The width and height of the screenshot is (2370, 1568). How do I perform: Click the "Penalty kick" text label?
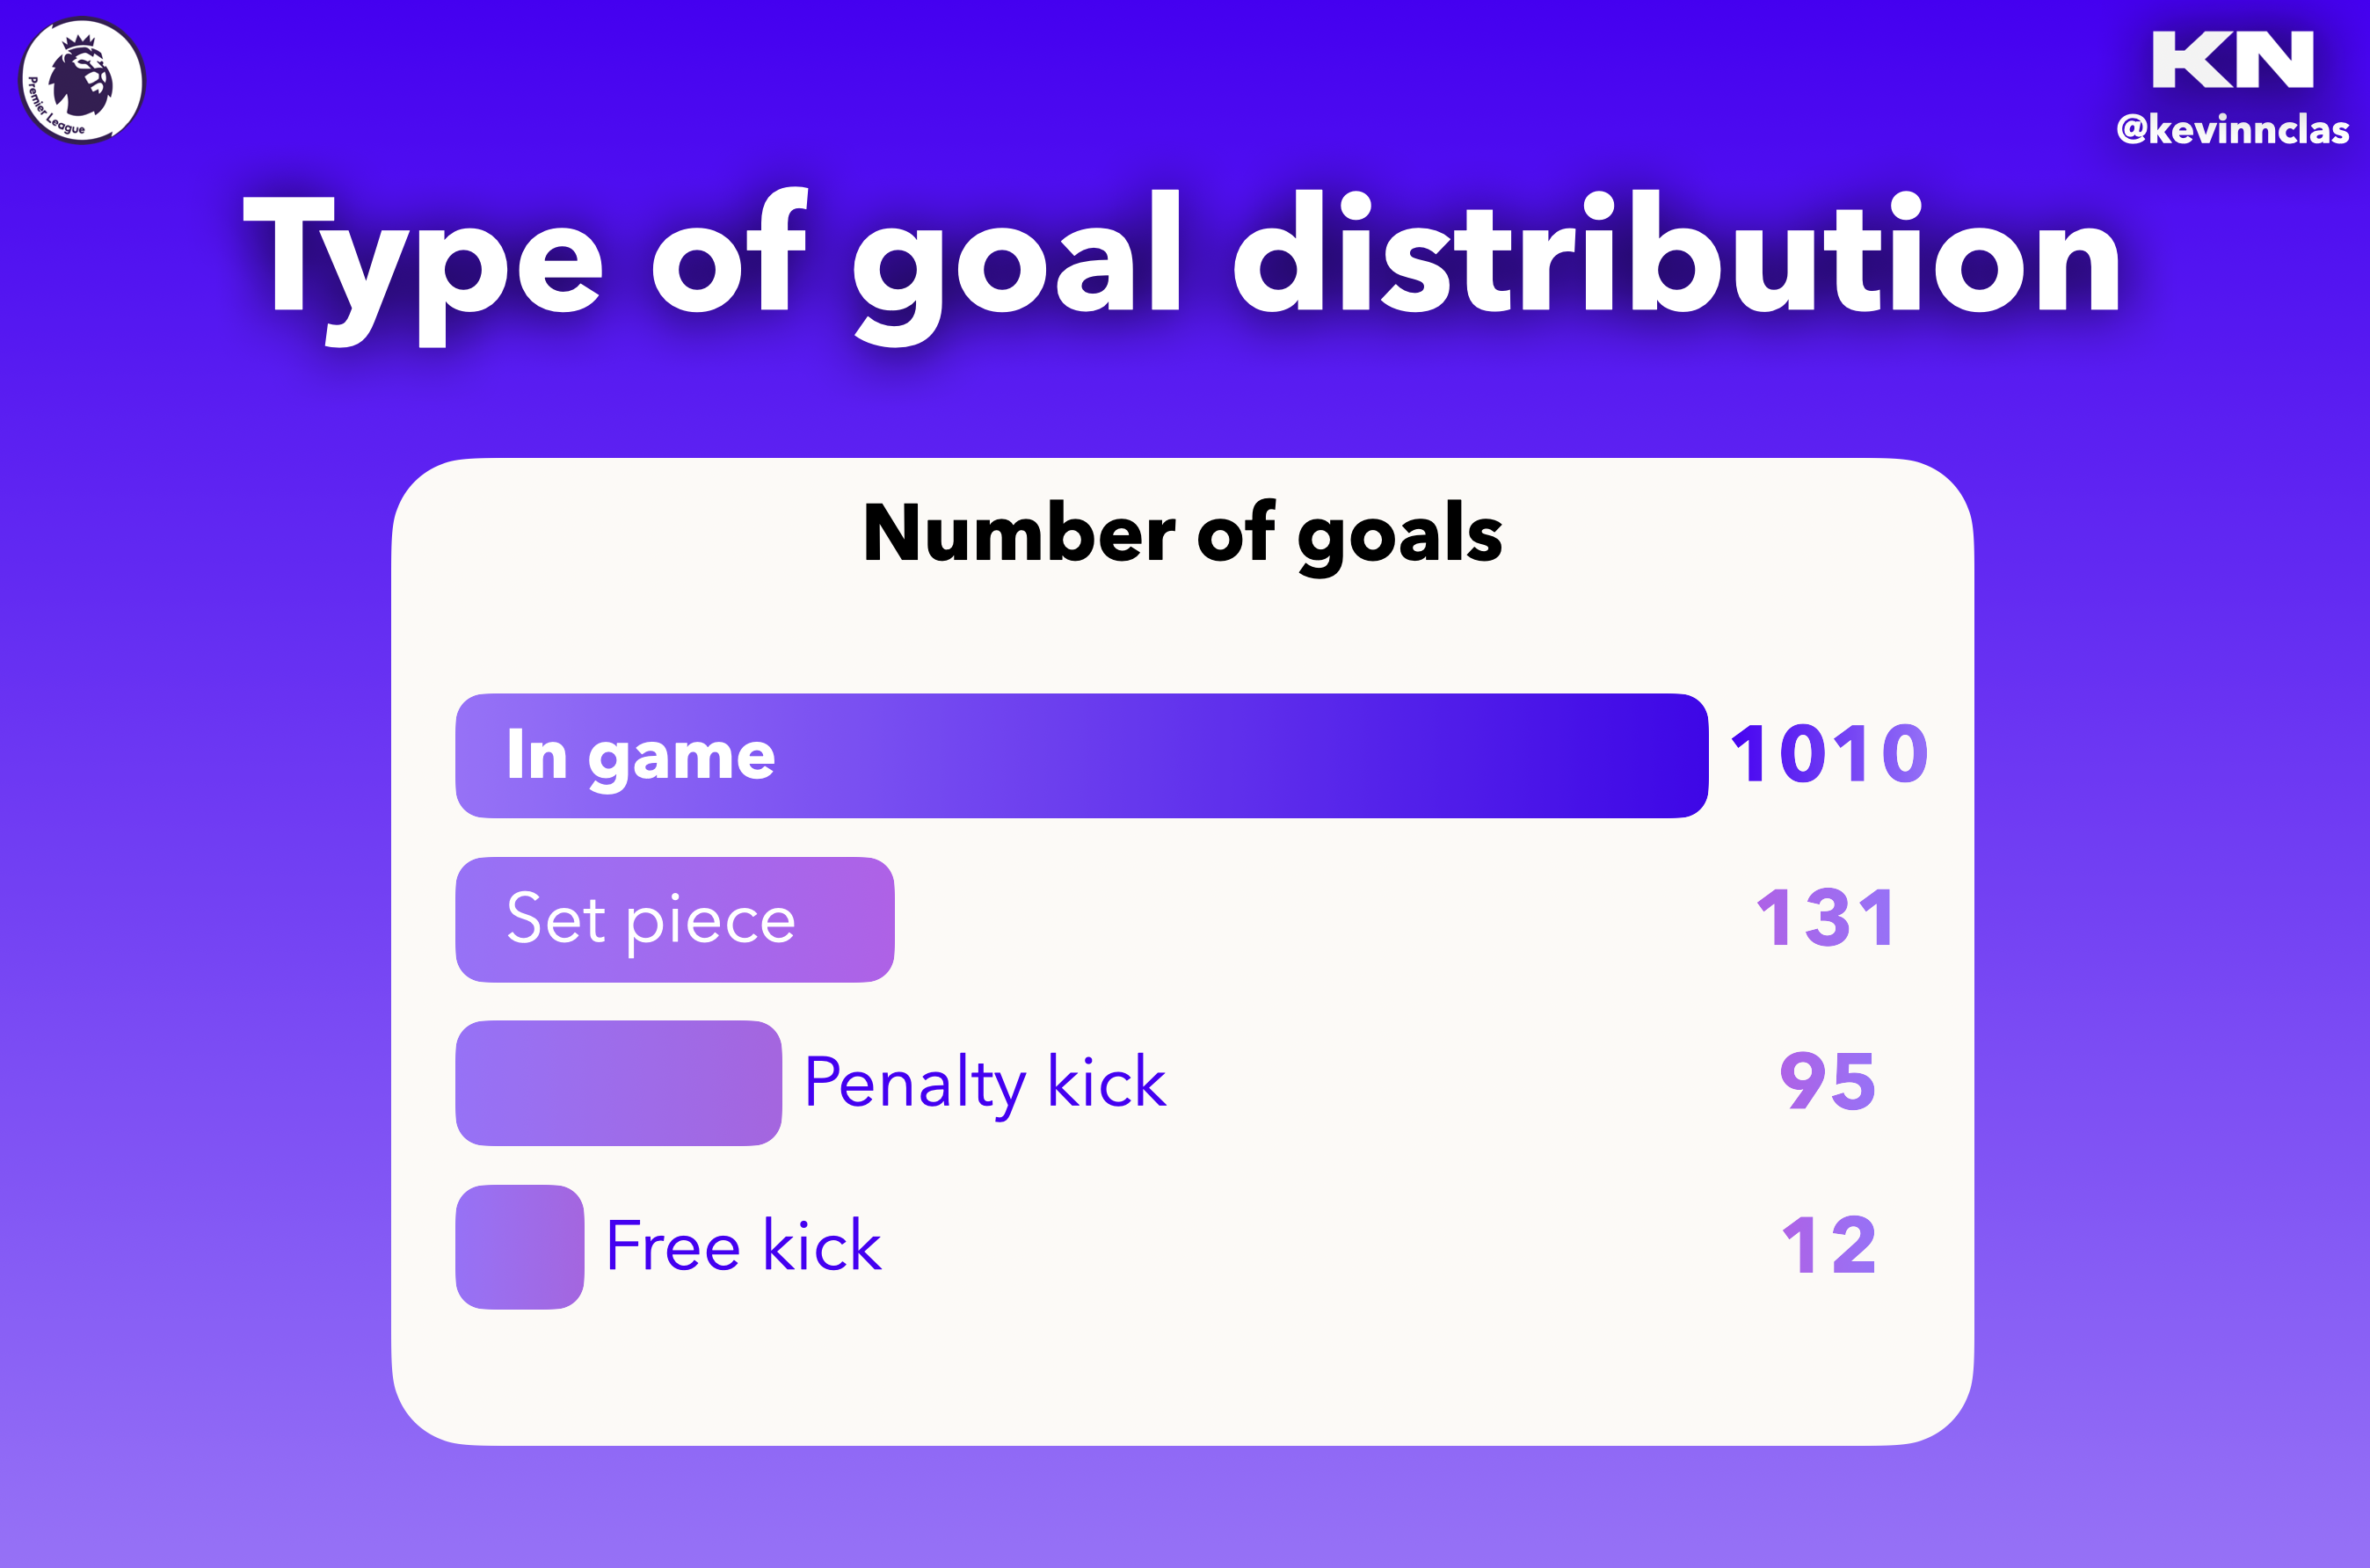tap(985, 1083)
